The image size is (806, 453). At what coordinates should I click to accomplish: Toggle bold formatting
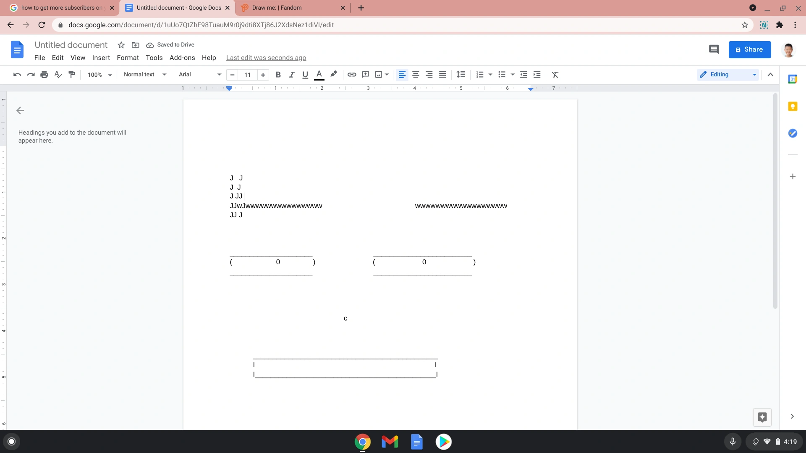click(277, 75)
